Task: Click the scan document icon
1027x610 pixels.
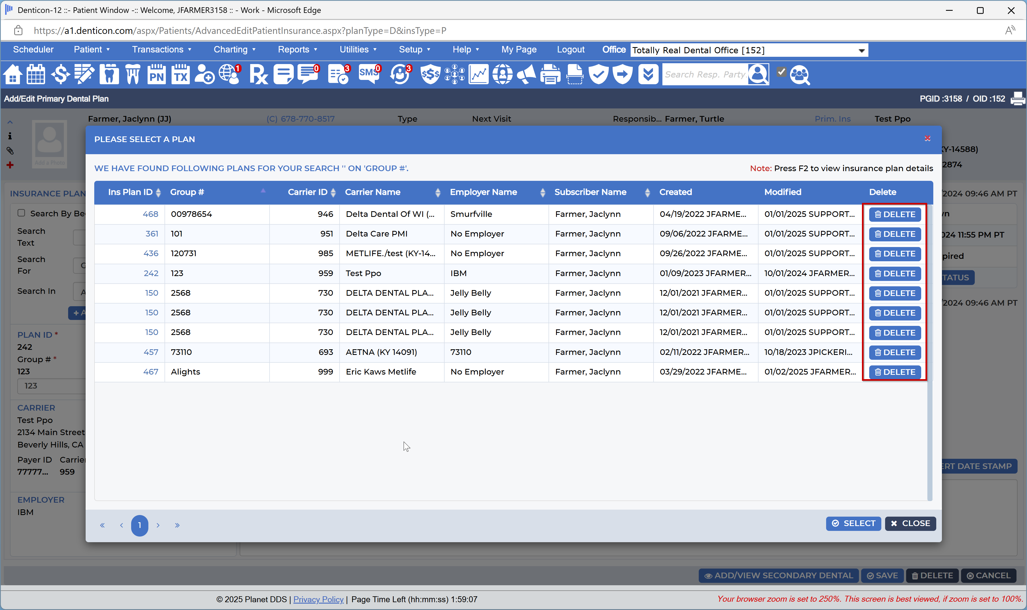Action: [x=575, y=75]
